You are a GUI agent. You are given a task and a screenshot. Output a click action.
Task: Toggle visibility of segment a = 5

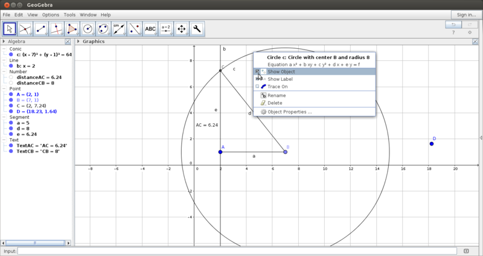click(x=11, y=123)
